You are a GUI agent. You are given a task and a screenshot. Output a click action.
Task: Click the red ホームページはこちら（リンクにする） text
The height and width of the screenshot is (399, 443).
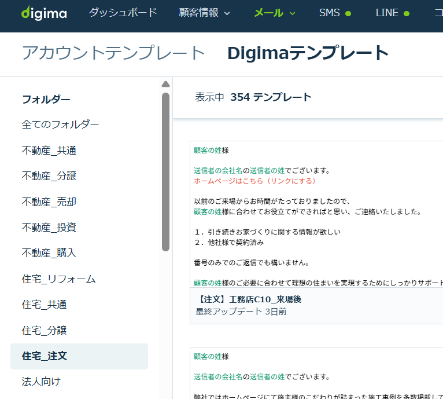click(x=254, y=181)
